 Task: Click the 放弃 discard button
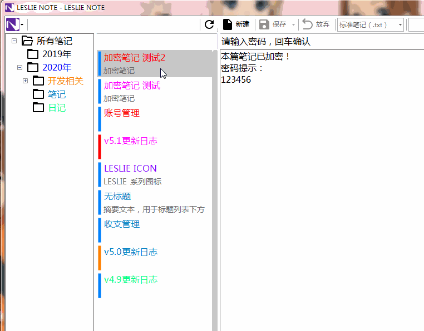tap(315, 24)
